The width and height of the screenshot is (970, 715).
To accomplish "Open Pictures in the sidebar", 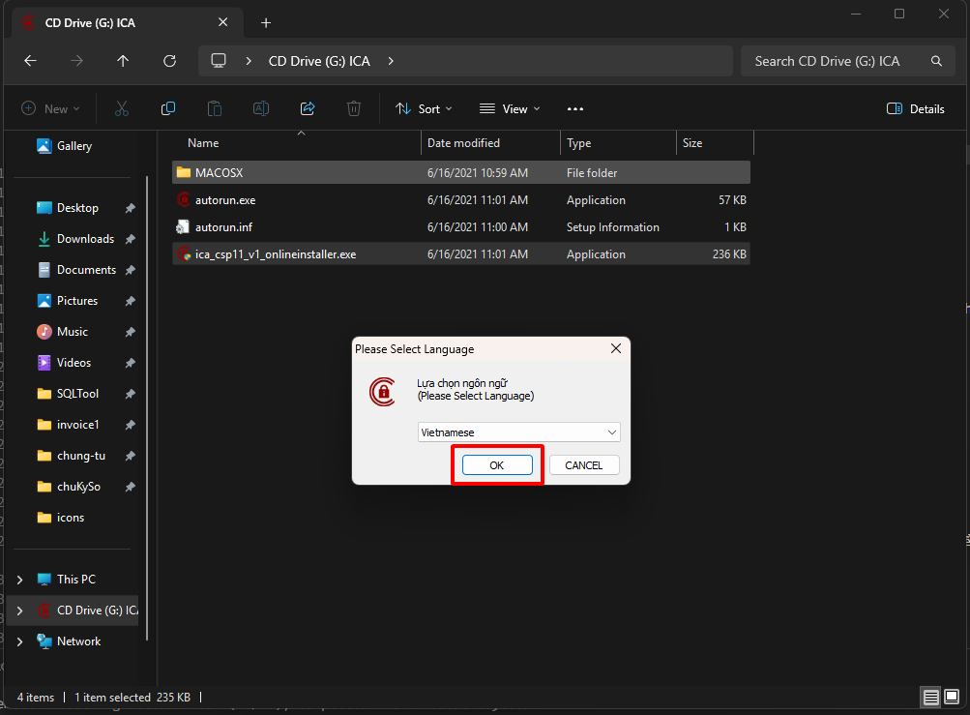I will (x=76, y=301).
